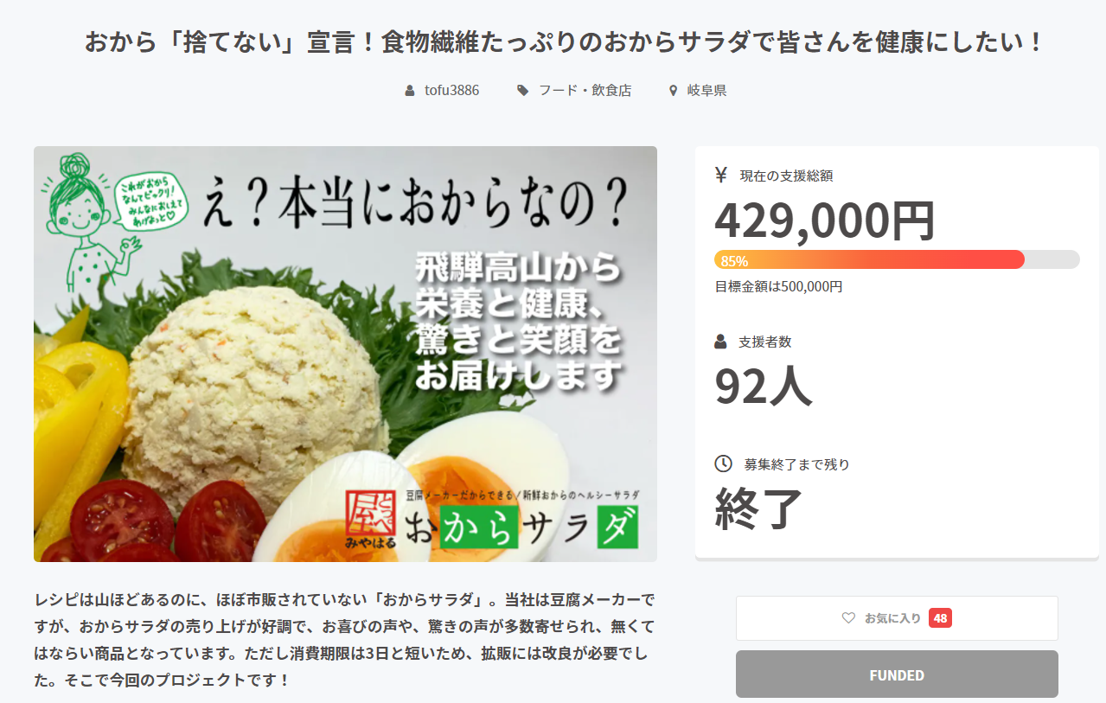Screen dimensions: 1106x703
Task: Click the location pin icon beside 岐阜県
Action: pyautogui.click(x=674, y=91)
